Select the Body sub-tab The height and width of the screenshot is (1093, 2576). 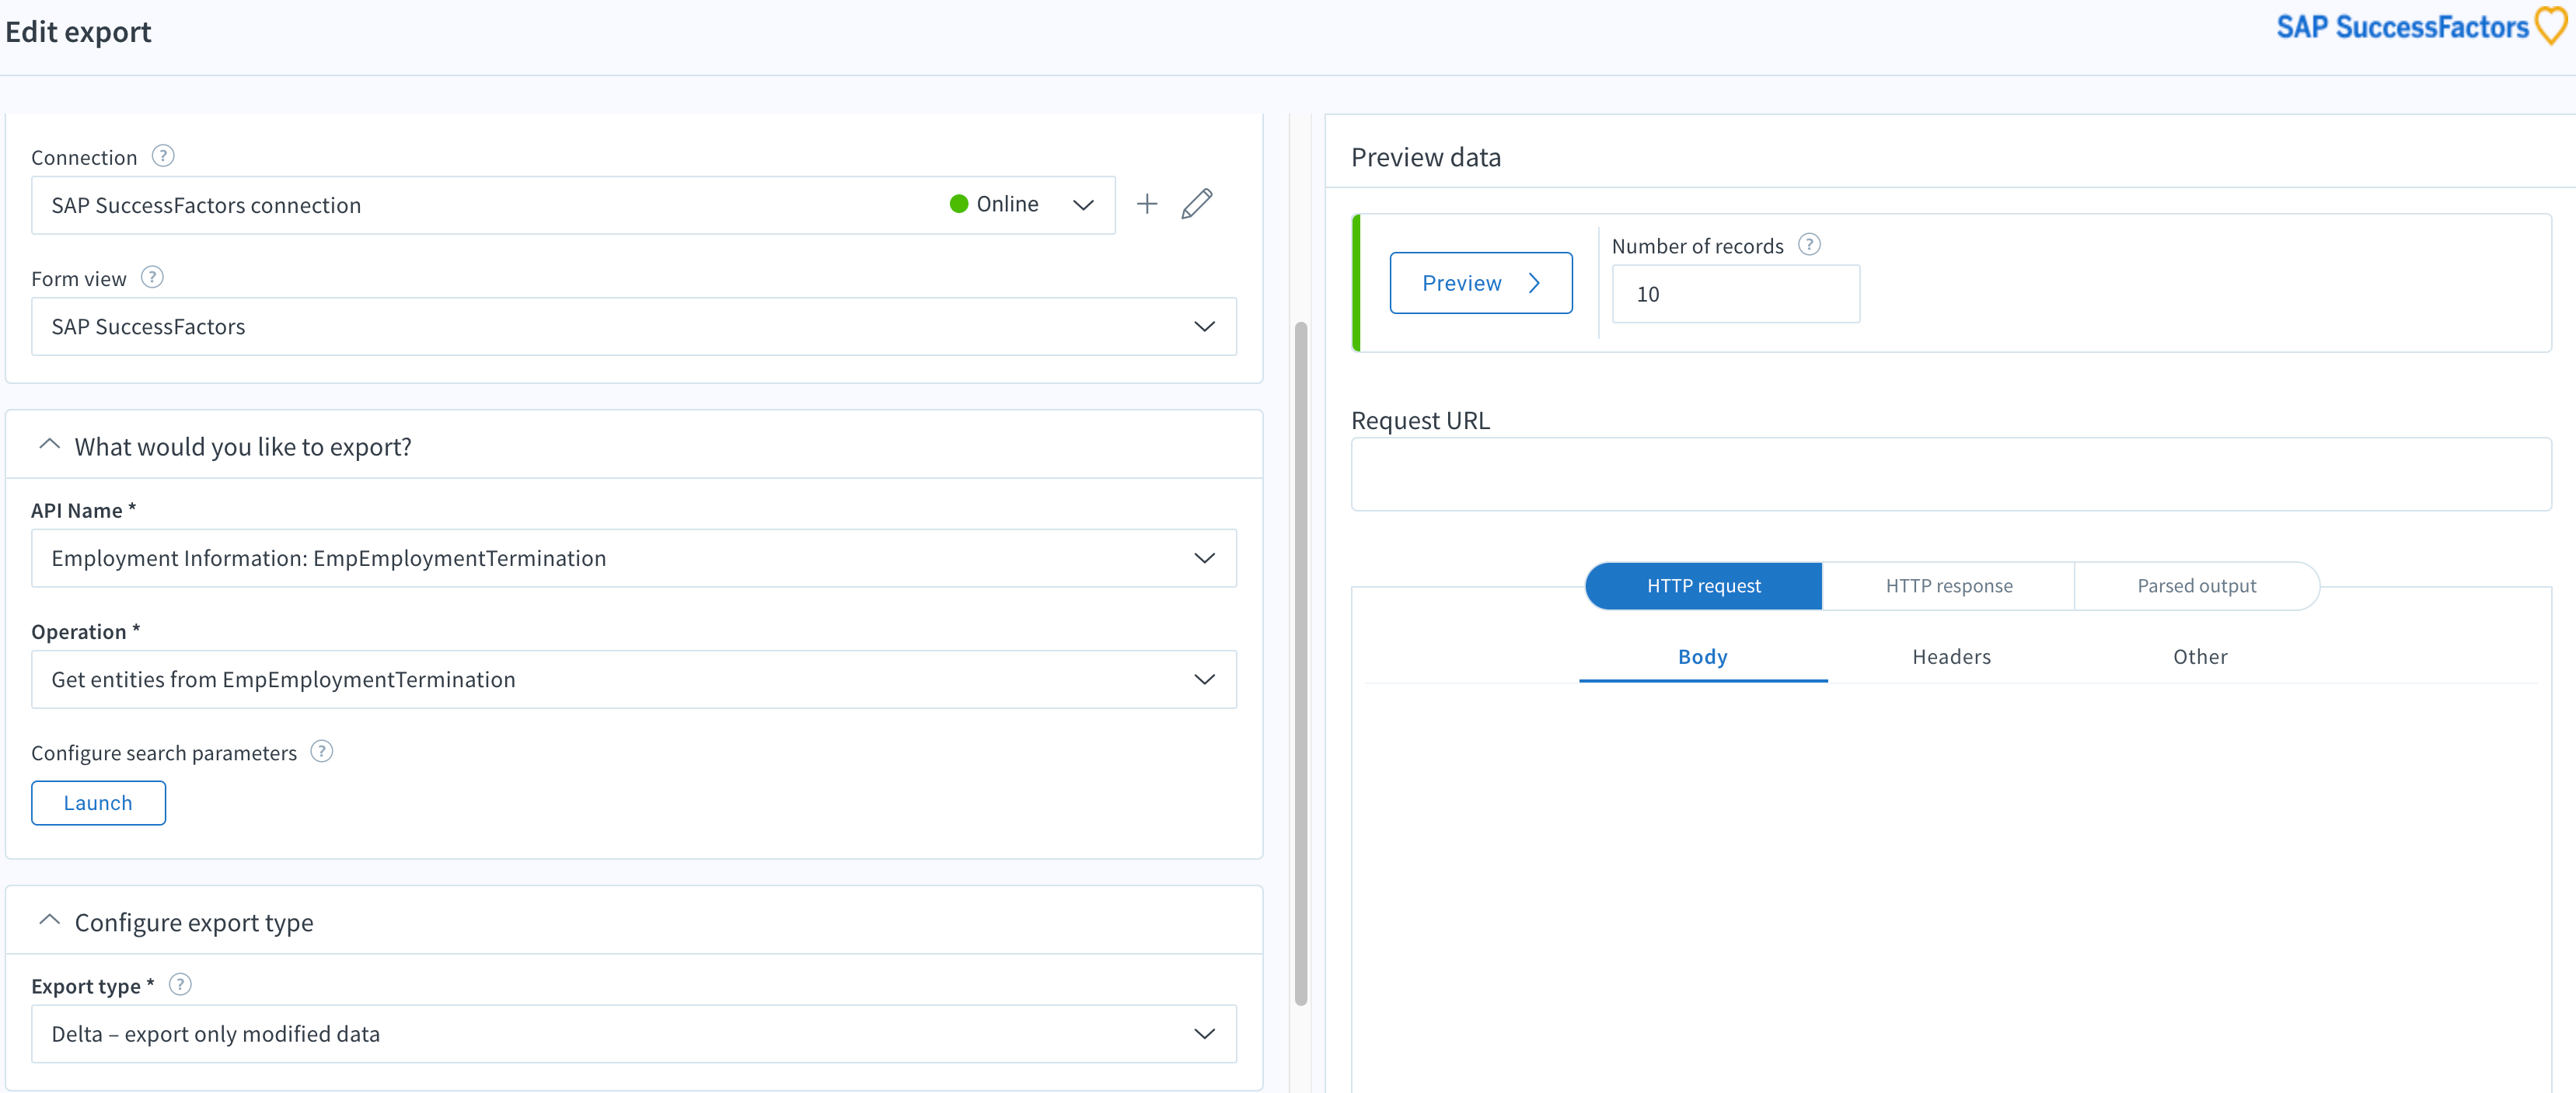1703,657
